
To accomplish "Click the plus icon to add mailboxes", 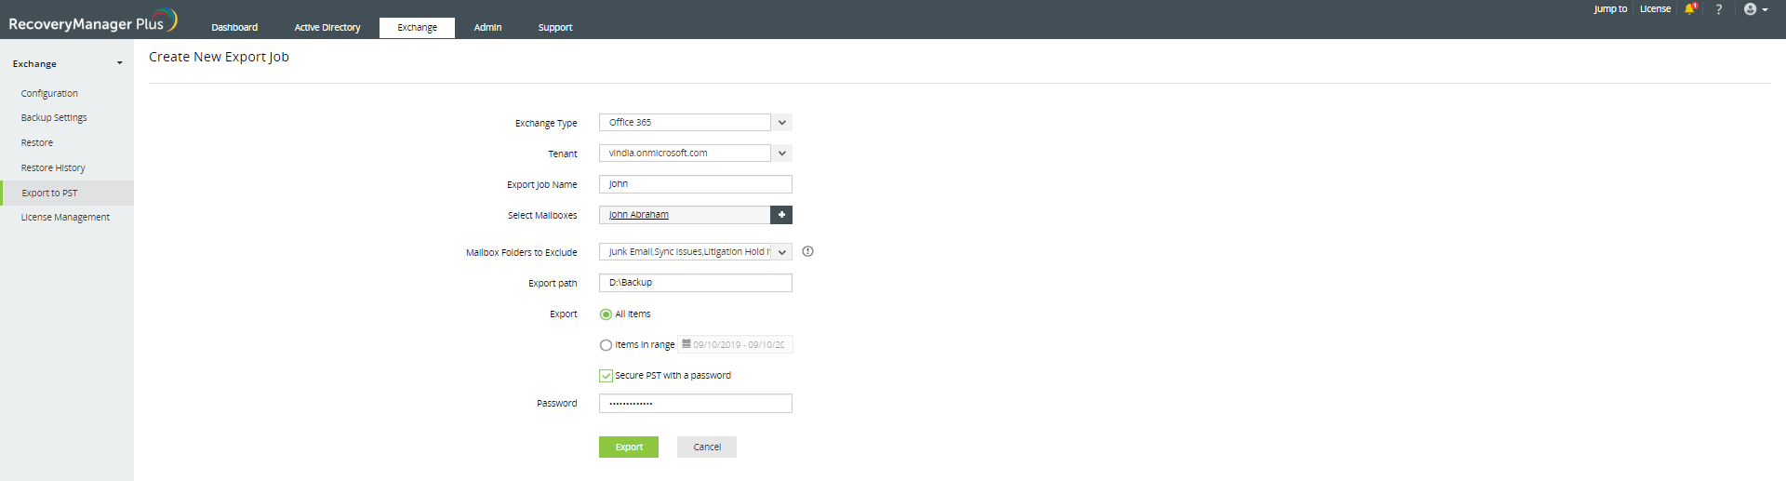I will [781, 215].
